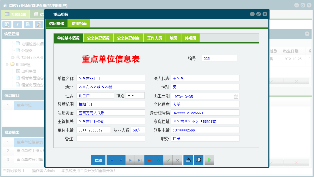Viewport: 314px width, 177px height.
Task: Click the delete record (minus) icon
Action: (149, 160)
